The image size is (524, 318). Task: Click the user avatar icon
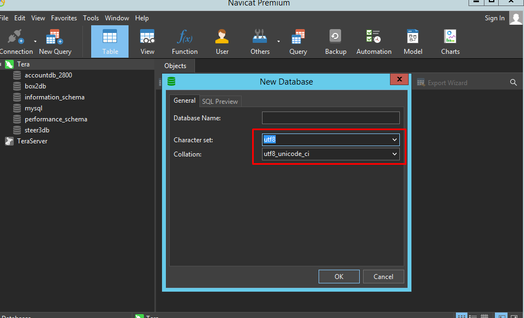(x=516, y=18)
